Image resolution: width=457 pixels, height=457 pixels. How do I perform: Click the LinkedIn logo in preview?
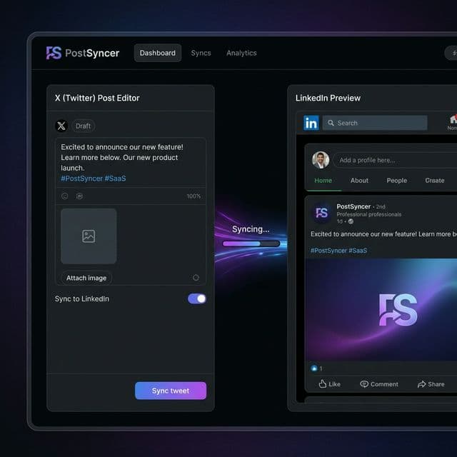point(311,123)
